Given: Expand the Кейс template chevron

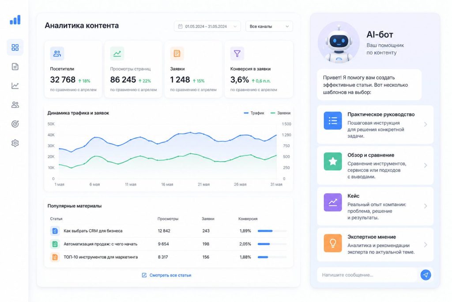Looking at the screenshot, I should (426, 206).
